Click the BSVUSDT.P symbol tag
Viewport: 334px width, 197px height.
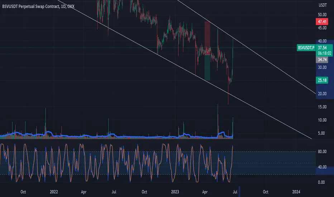tap(306, 48)
